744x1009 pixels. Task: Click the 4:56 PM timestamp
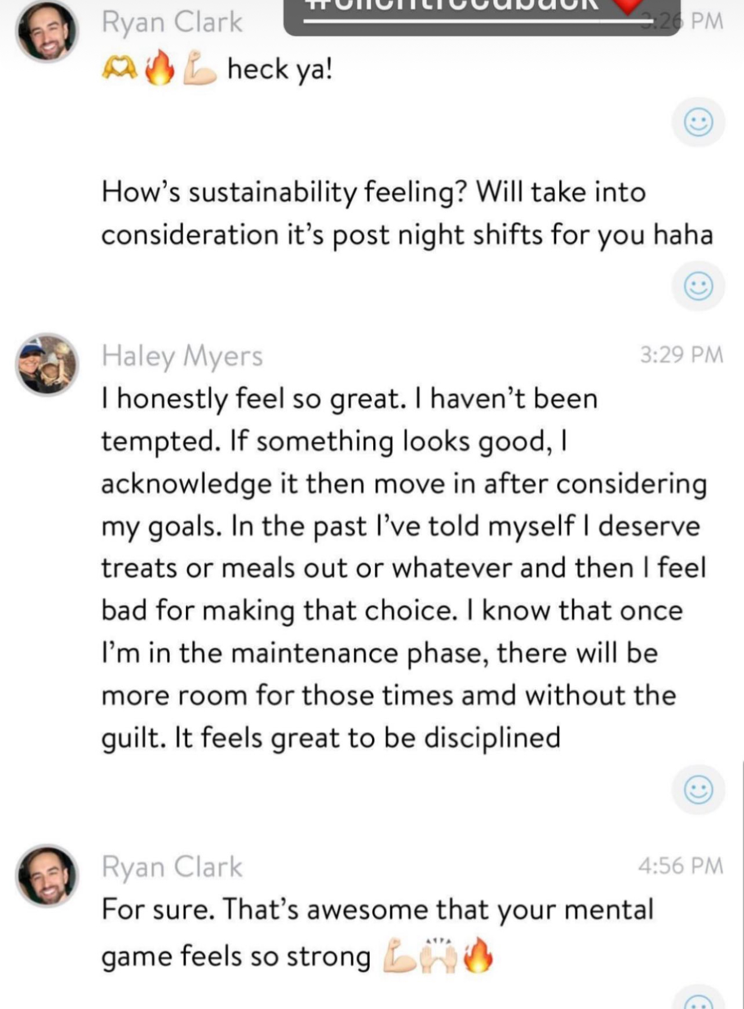pos(680,866)
